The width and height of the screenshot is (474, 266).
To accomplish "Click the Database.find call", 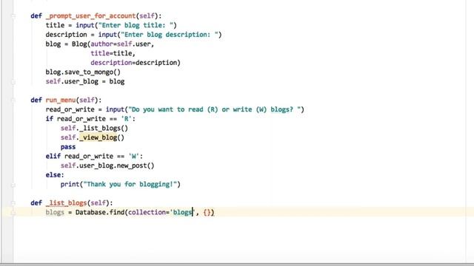I will coord(100,212).
